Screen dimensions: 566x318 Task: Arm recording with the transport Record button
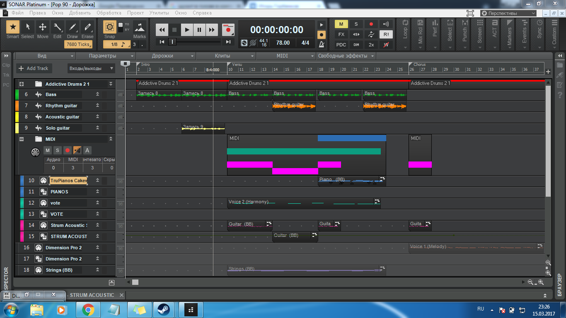pyautogui.click(x=228, y=30)
